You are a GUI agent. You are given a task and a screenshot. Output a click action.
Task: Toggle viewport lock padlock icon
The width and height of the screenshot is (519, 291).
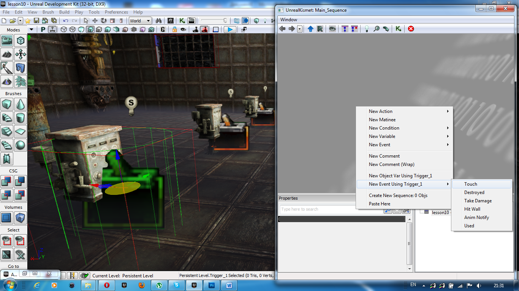pyautogui.click(x=174, y=30)
